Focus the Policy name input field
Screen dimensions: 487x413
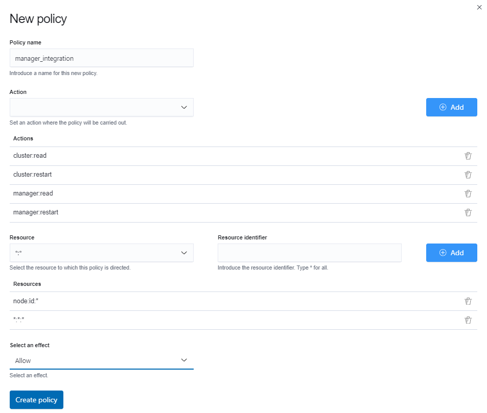coord(101,58)
